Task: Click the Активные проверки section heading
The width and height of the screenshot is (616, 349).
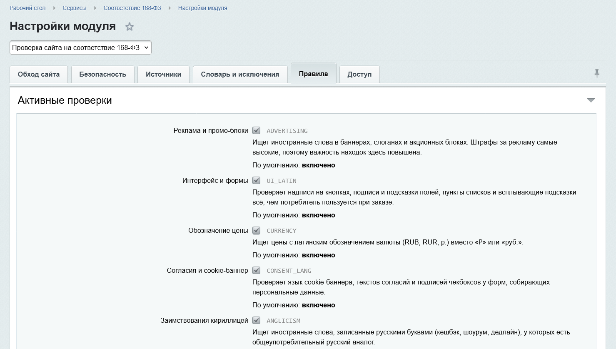Action: (x=65, y=100)
